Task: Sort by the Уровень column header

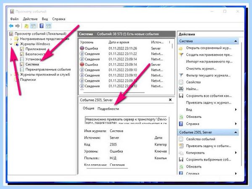Action: point(87,42)
